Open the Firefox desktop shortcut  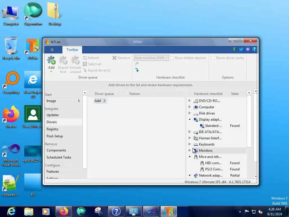pyautogui.click(x=11, y=117)
